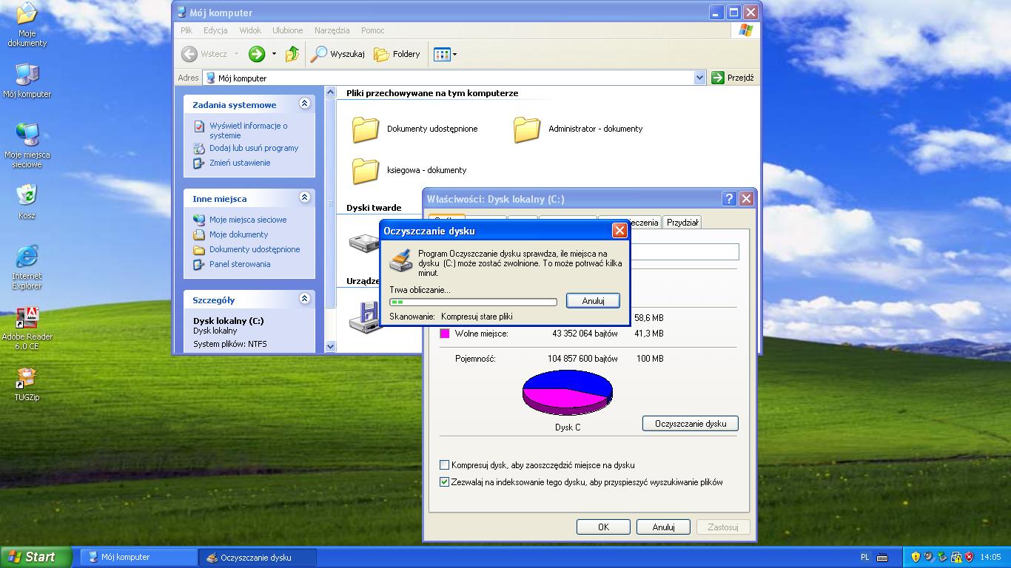Click Wyświetl informacje o systemie link
This screenshot has width=1011, height=568.
tap(248, 130)
